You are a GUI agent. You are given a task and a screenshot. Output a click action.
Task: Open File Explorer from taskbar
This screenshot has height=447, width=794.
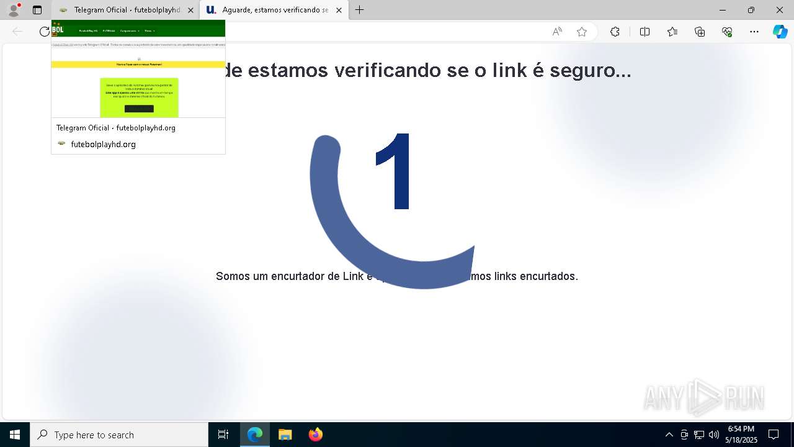pyautogui.click(x=285, y=435)
